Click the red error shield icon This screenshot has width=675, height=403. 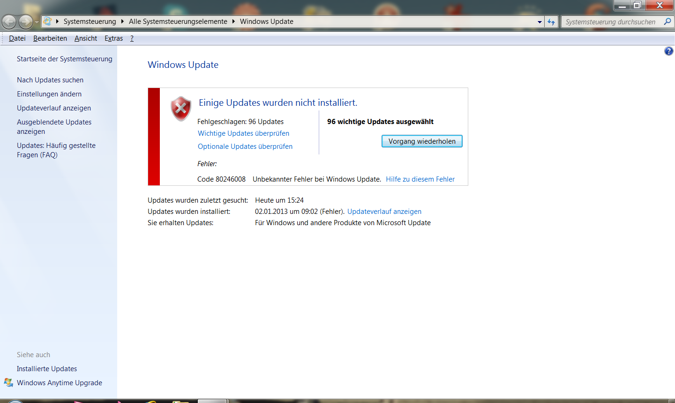[x=180, y=109]
